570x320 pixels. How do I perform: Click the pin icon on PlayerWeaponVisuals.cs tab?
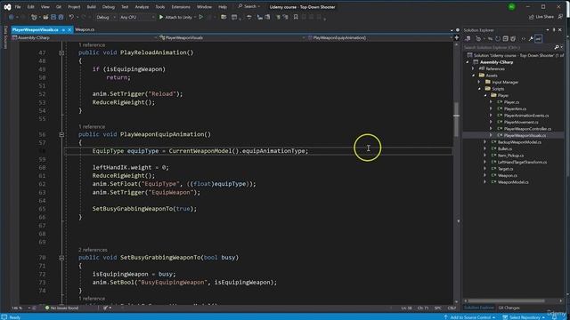tap(63, 29)
